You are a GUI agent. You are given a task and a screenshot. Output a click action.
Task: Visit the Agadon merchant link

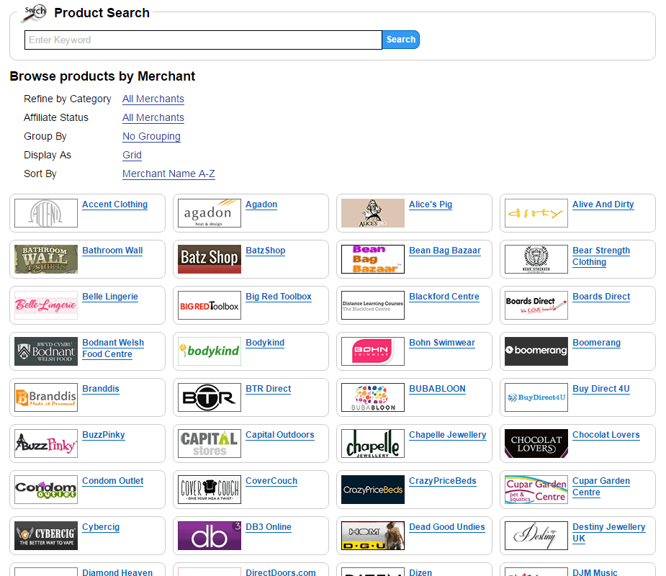point(261,204)
